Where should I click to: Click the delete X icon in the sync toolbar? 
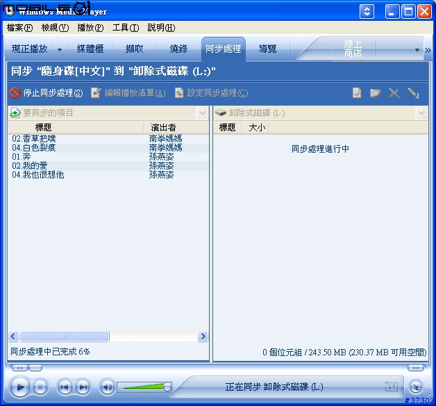point(394,94)
